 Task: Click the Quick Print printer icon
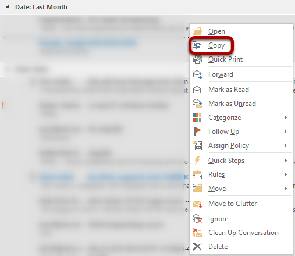coord(197,59)
